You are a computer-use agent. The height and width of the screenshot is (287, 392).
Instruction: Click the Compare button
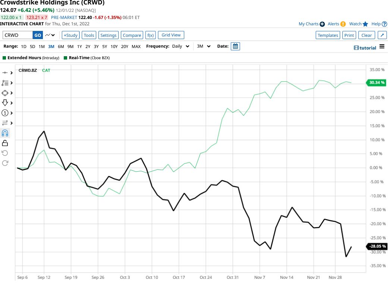132,35
